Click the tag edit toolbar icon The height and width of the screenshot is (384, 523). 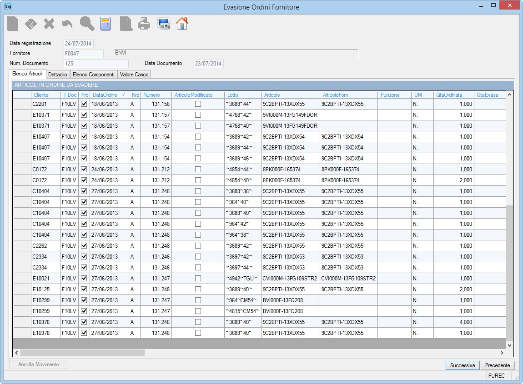[x=30, y=24]
